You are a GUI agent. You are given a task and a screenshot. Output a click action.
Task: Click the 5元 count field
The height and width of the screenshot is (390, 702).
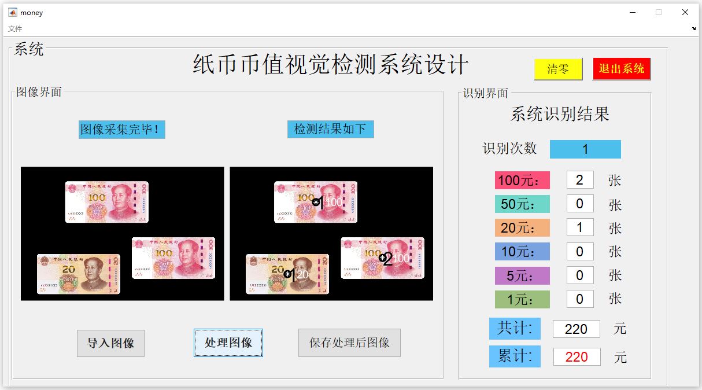tap(580, 275)
